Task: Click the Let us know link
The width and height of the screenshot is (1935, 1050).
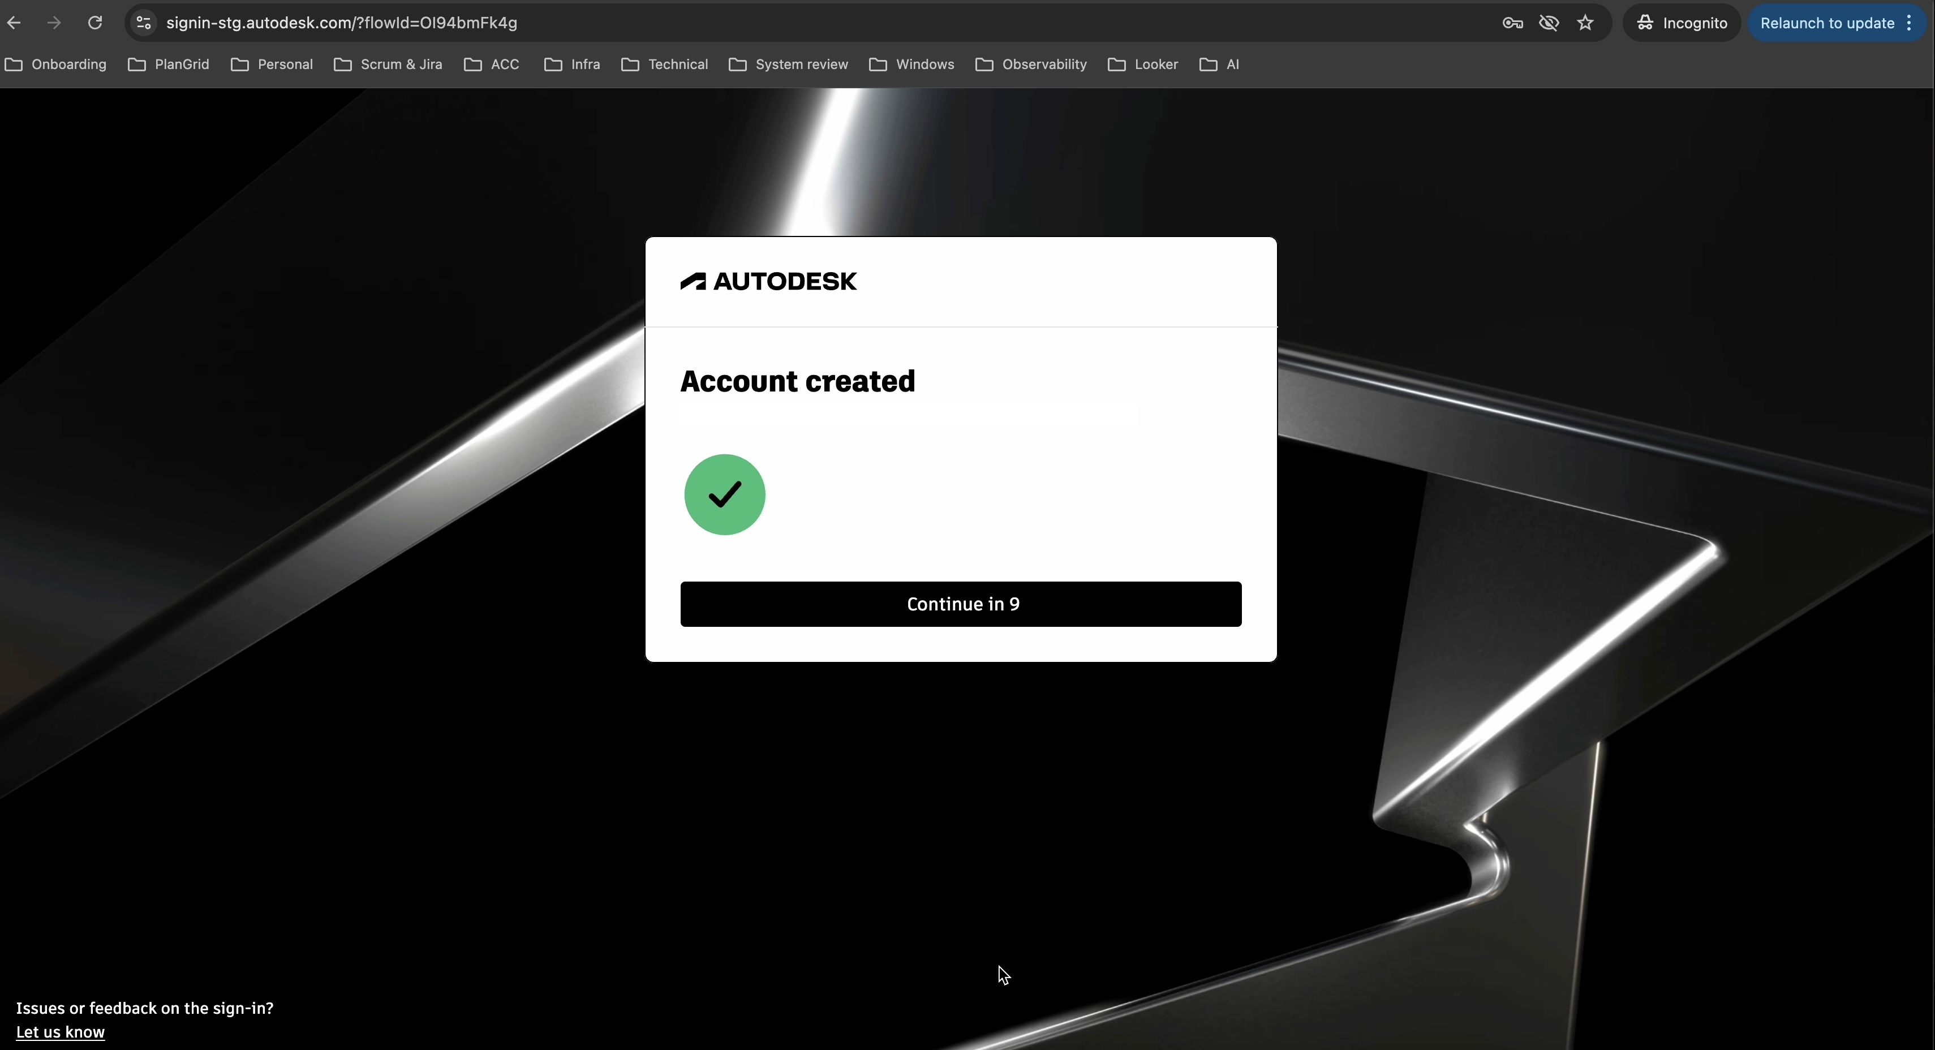Action: tap(61, 1031)
